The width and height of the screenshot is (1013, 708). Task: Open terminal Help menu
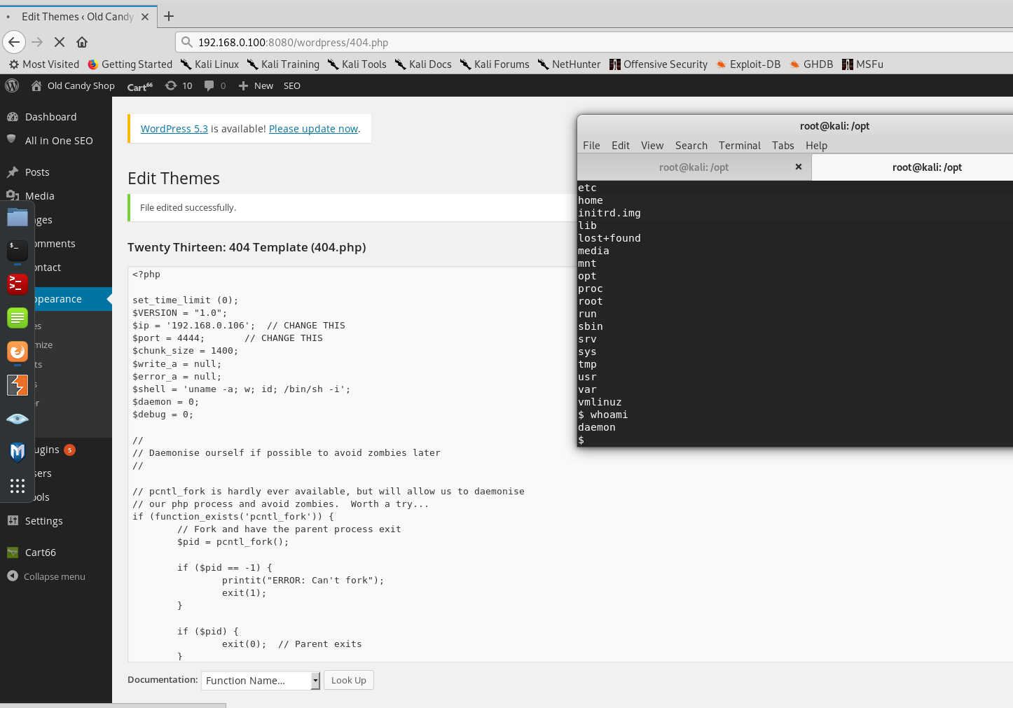coord(816,146)
